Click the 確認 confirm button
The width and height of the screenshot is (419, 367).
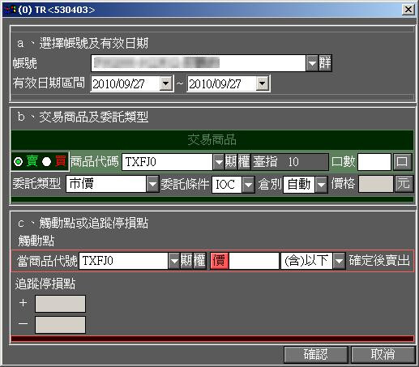pos(316,354)
